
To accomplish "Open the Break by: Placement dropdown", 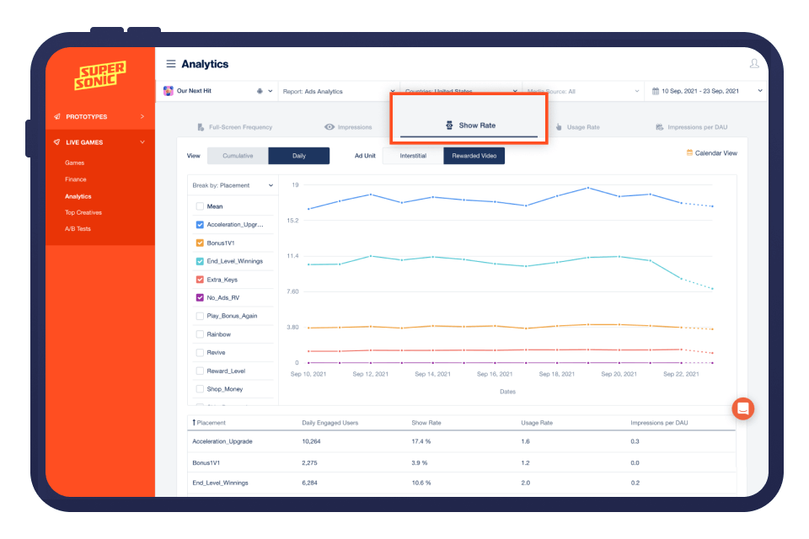I will pyautogui.click(x=233, y=185).
